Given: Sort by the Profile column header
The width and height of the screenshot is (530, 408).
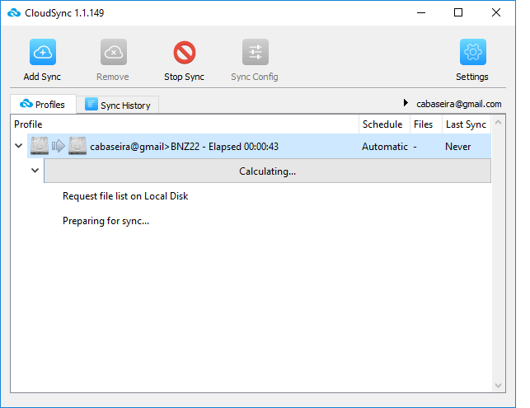Looking at the screenshot, I should coord(185,124).
